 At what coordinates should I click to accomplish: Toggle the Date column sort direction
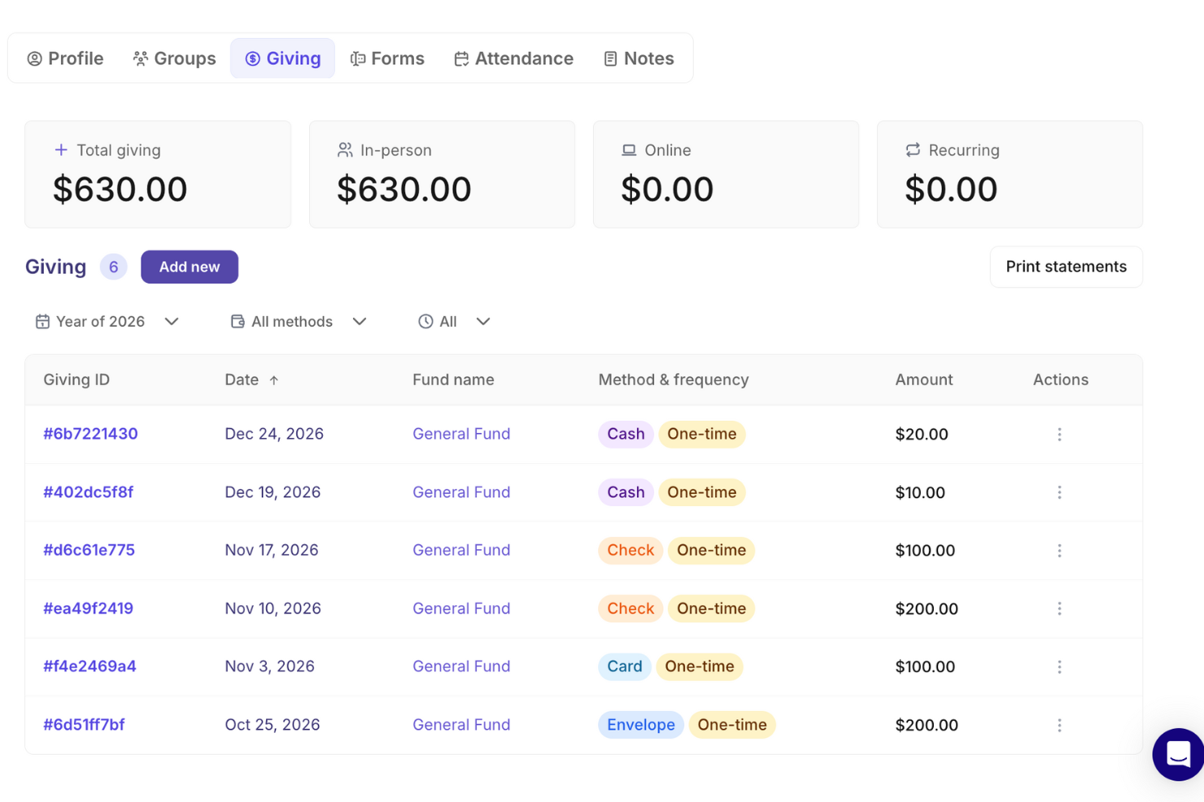pos(251,379)
